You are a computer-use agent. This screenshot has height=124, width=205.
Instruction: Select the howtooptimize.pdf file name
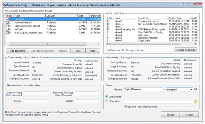coord(23,22)
